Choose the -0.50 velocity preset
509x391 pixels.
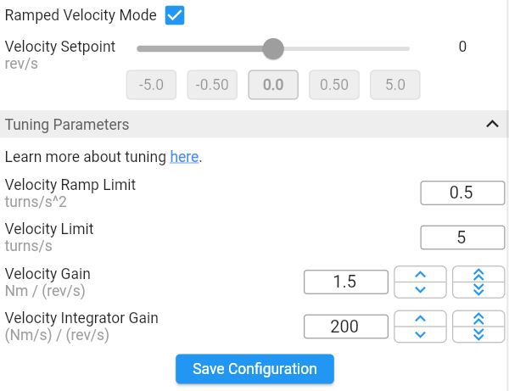pyautogui.click(x=212, y=85)
